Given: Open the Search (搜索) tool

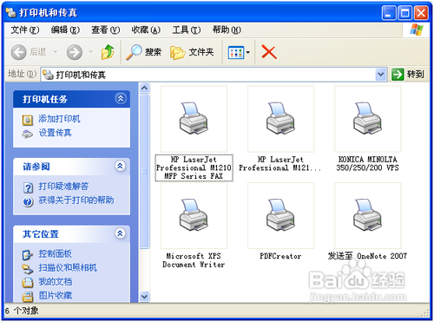Looking at the screenshot, I should 143,52.
